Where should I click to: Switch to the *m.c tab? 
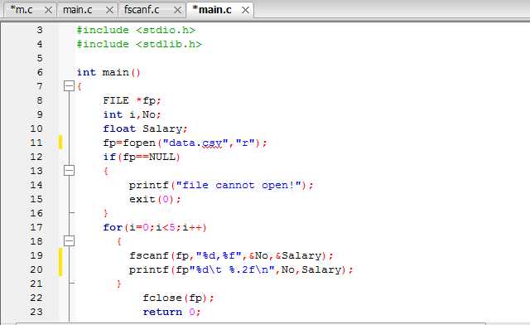pyautogui.click(x=22, y=10)
